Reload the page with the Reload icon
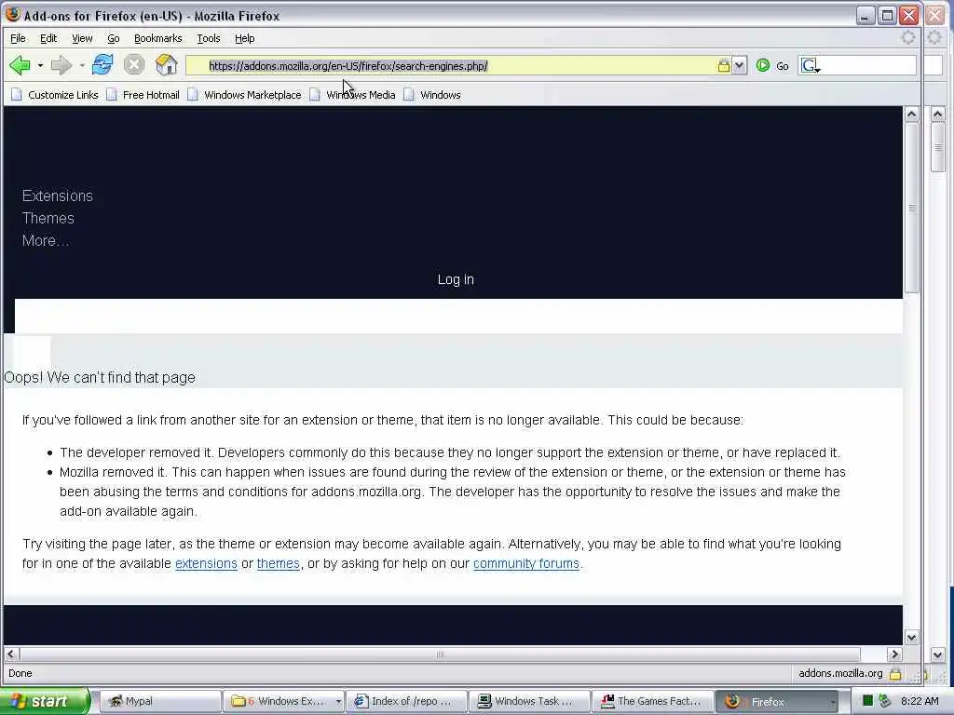954x715 pixels. (102, 64)
